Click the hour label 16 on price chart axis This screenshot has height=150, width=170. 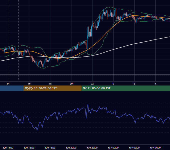click(x=29, y=84)
